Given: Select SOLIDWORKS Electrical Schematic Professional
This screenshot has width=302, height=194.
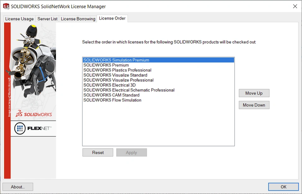Looking at the screenshot, I should 158,90.
